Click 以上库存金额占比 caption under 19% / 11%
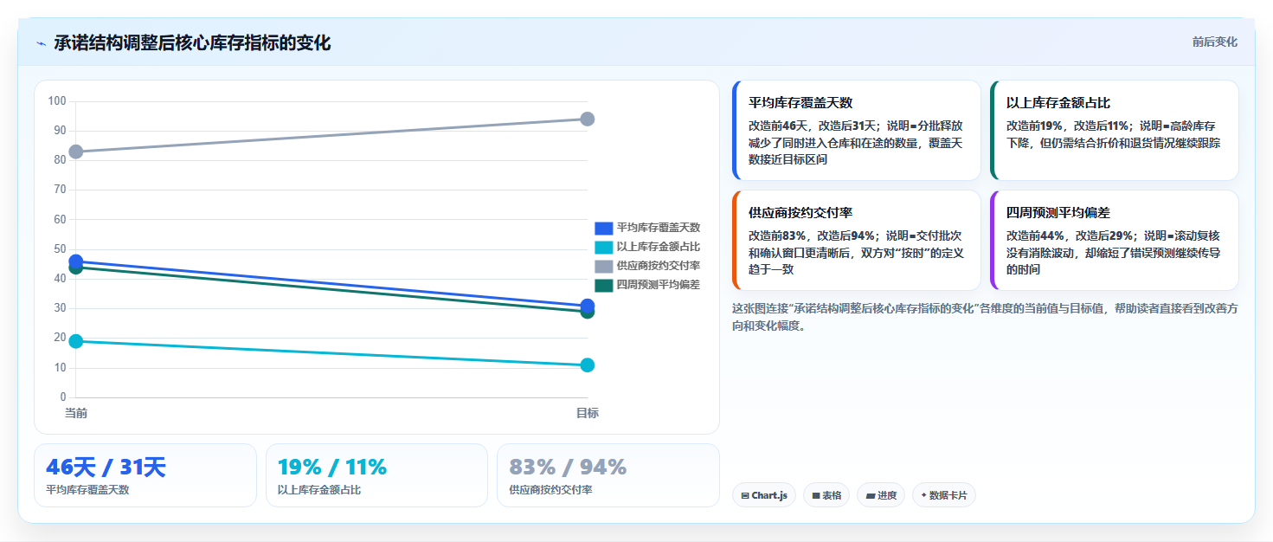The width and height of the screenshot is (1273, 542). click(x=319, y=490)
